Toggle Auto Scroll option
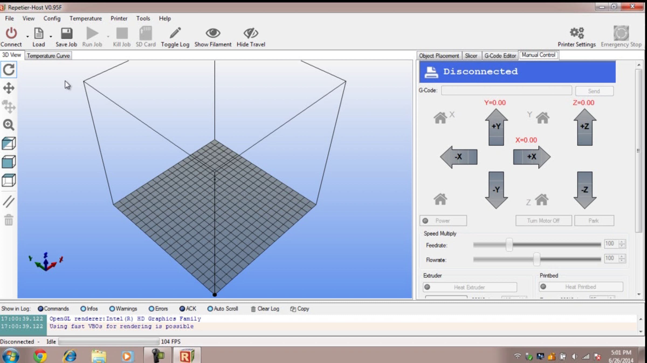The width and height of the screenshot is (647, 363). (x=210, y=309)
